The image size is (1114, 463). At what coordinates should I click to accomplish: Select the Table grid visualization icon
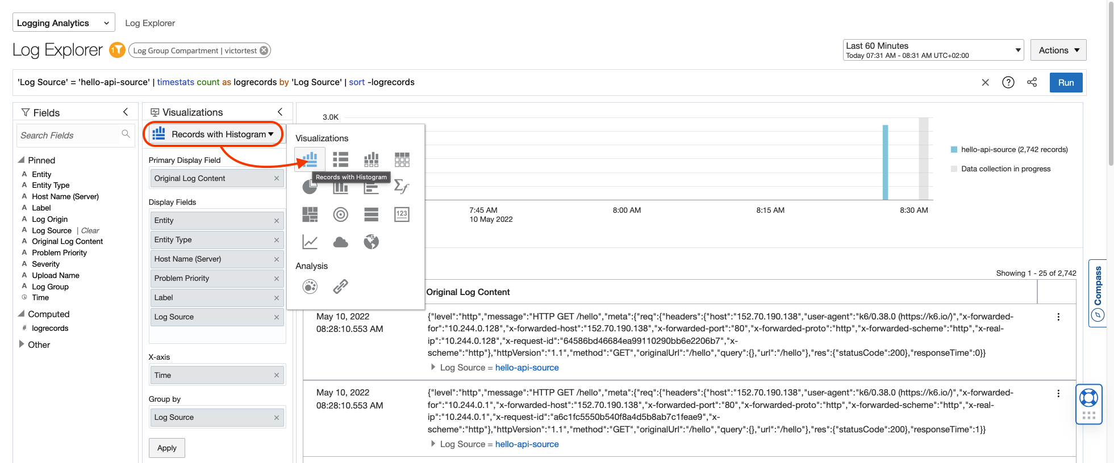[402, 159]
